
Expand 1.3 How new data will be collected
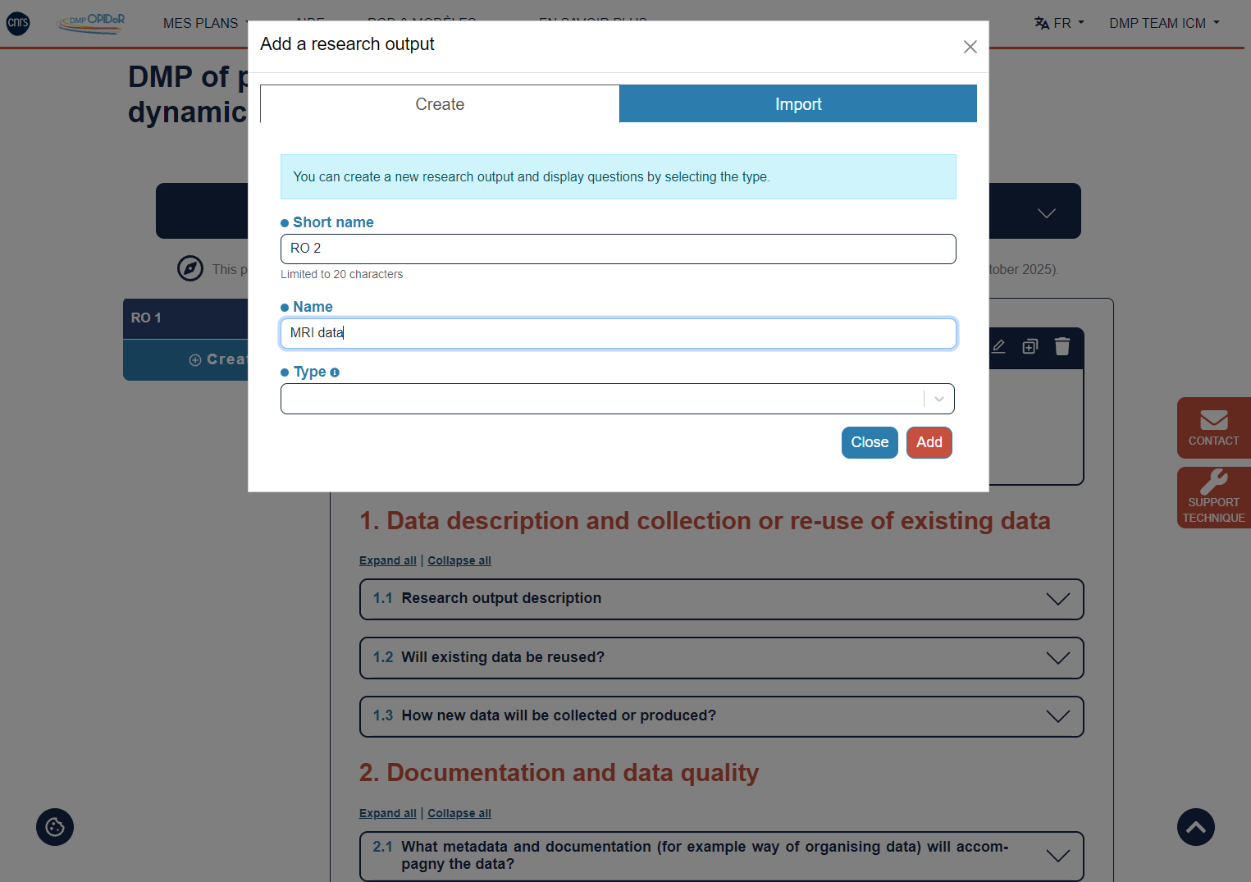tap(722, 716)
